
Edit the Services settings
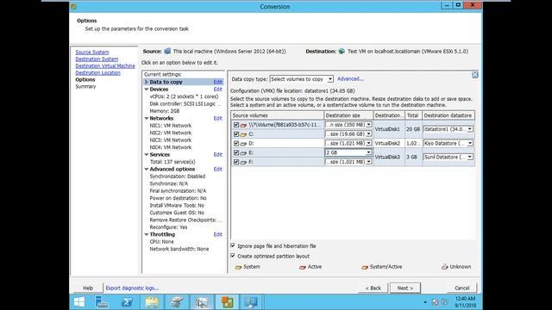tap(218, 155)
